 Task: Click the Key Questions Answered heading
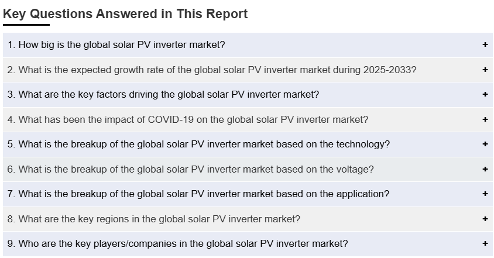coord(125,13)
